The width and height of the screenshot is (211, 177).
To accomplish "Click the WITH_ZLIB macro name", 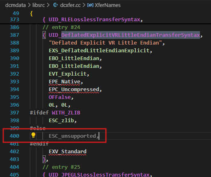I will tap(66, 113).
